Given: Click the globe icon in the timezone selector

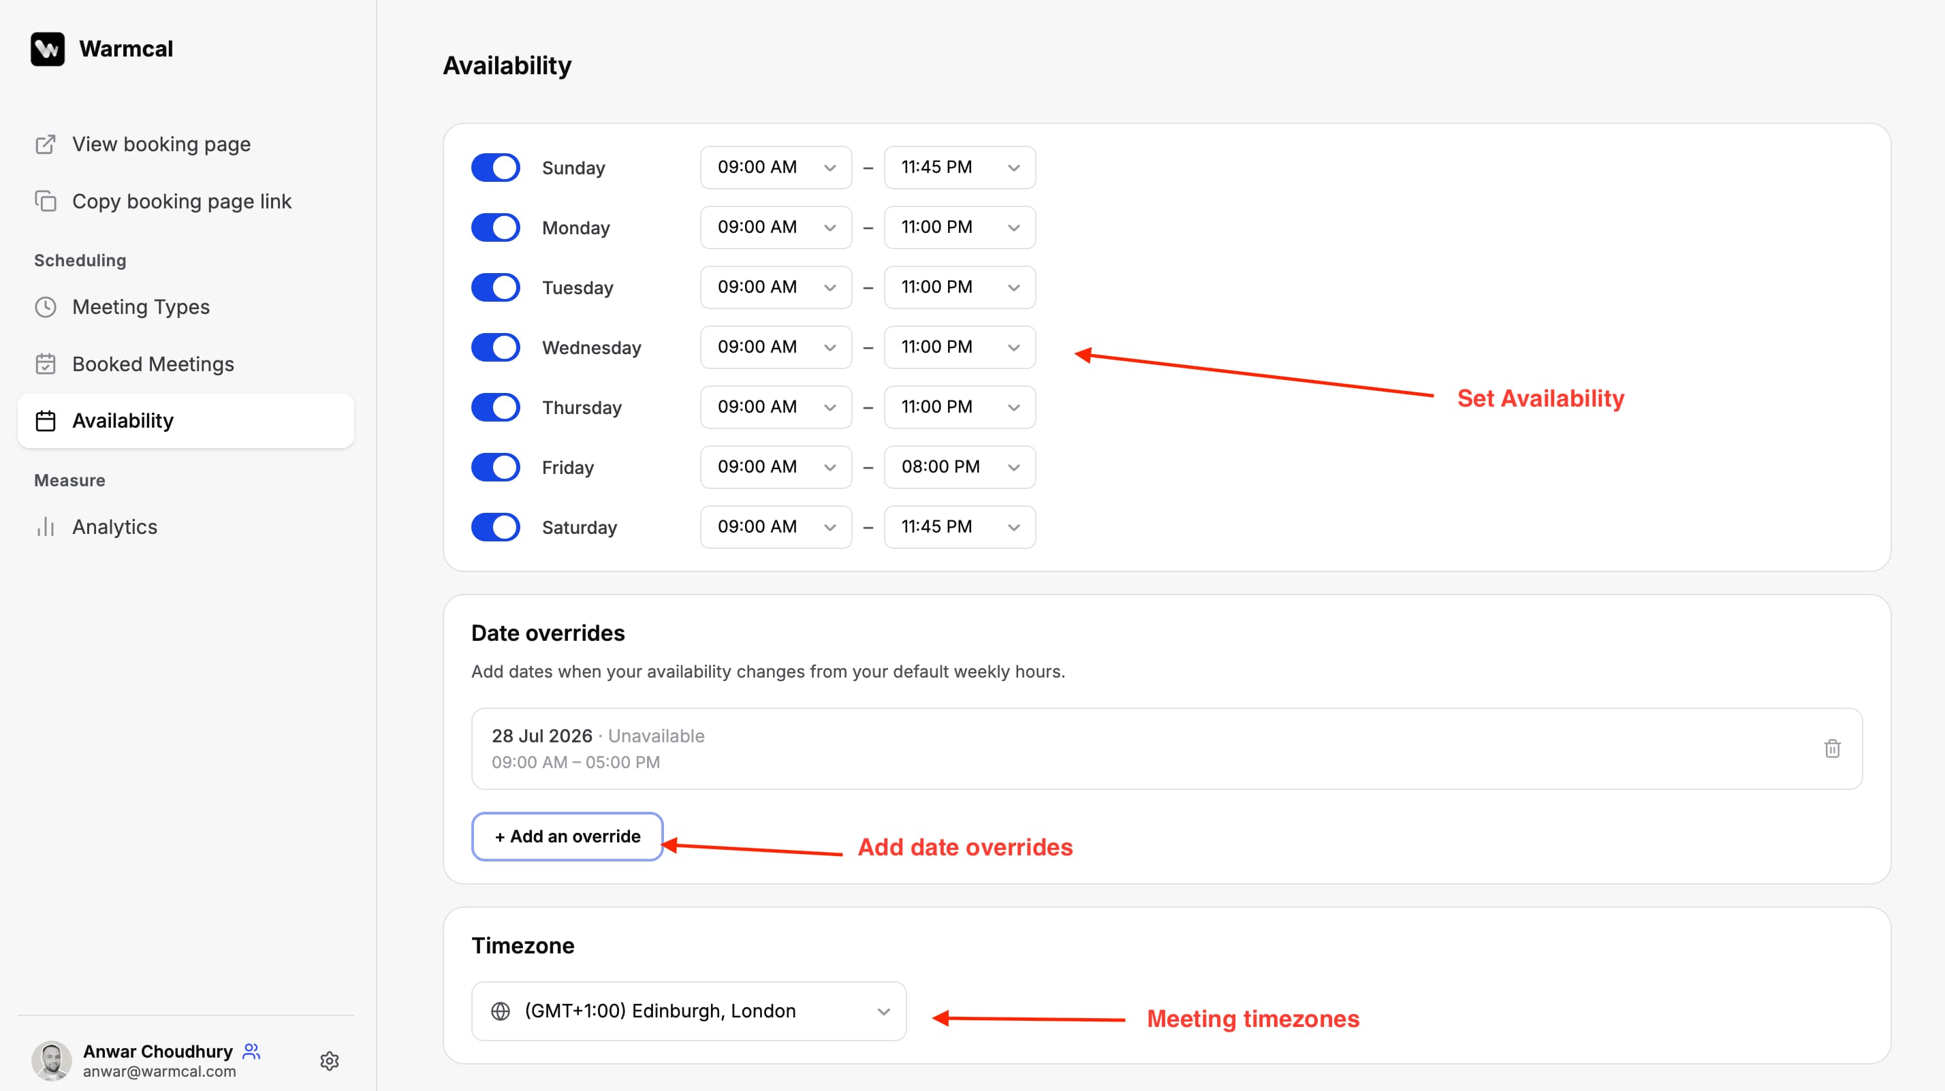Looking at the screenshot, I should point(500,1011).
